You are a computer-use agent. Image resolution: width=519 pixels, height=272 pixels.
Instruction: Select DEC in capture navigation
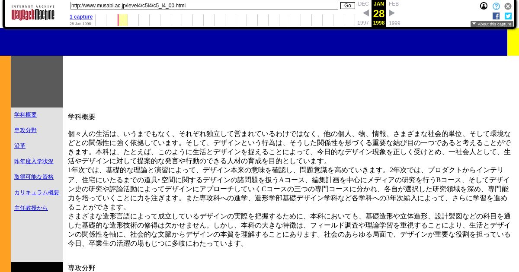363,4
